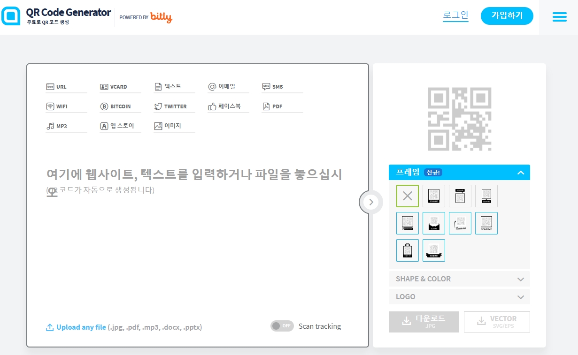This screenshot has height=355, width=578.
Task: Select the 앱 스토어 app store type
Action: click(x=120, y=126)
